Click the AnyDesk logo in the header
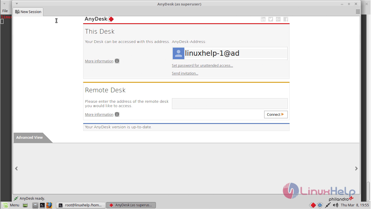The height and width of the screenshot is (209, 371). tap(99, 19)
